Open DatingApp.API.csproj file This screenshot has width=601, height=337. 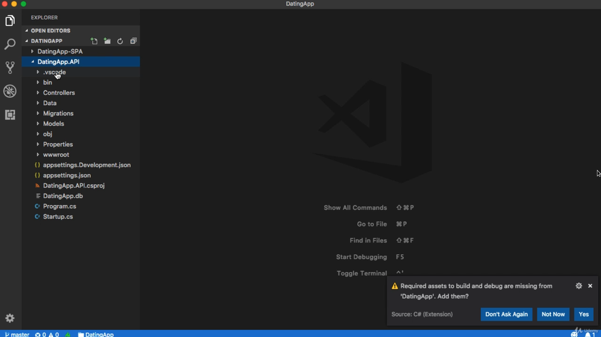81,186
